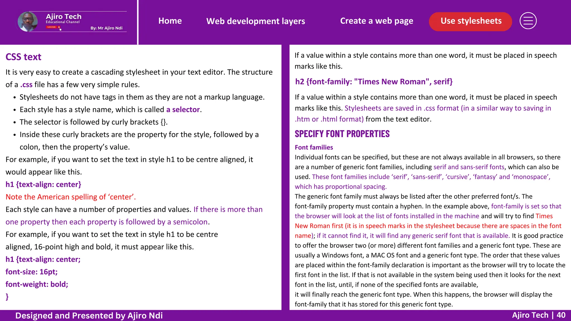571x321 pixels.
Task: Click the red American spelling note
Action: (x=71, y=197)
